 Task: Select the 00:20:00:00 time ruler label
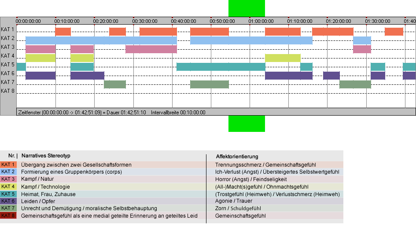(106, 21)
